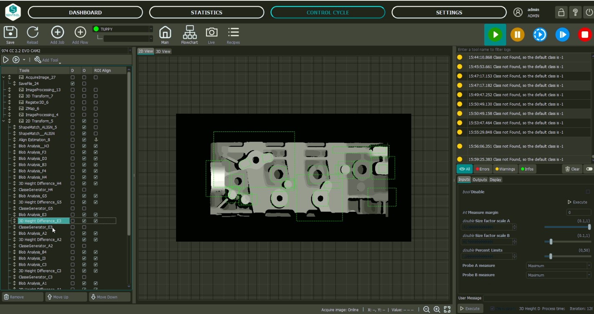Toggle the Disable checkbox in Inputs
Screen dimensions: 594x314
[x=588, y=192]
